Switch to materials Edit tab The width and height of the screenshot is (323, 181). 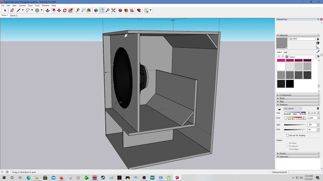(x=285, y=52)
